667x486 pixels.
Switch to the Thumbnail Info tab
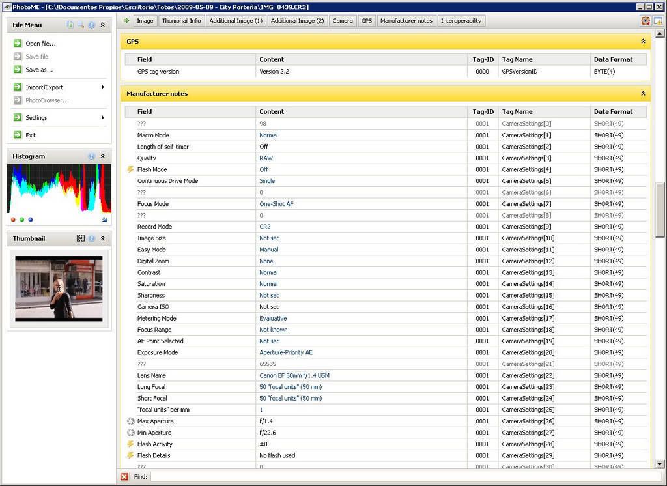181,21
